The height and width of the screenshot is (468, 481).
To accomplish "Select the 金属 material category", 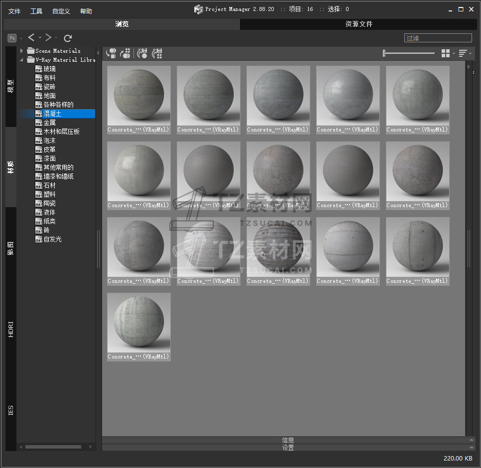I will (x=49, y=122).
